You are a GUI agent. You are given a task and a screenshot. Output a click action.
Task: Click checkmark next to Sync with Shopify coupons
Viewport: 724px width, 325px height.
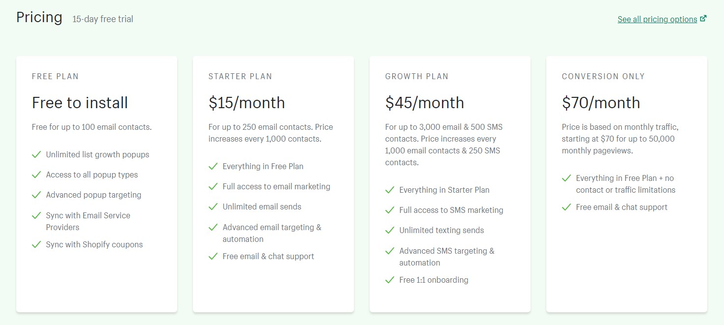coord(36,244)
